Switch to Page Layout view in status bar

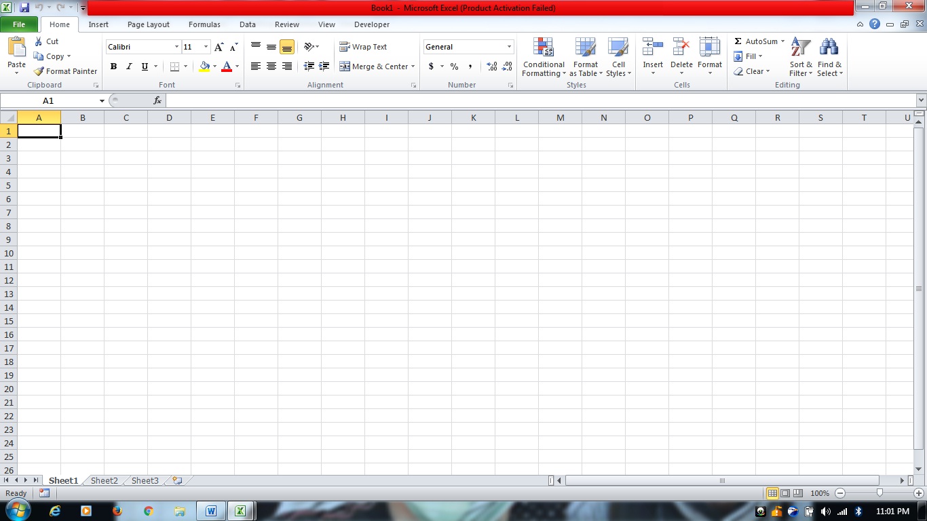pos(785,493)
